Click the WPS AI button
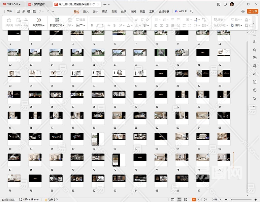 coord(181,11)
